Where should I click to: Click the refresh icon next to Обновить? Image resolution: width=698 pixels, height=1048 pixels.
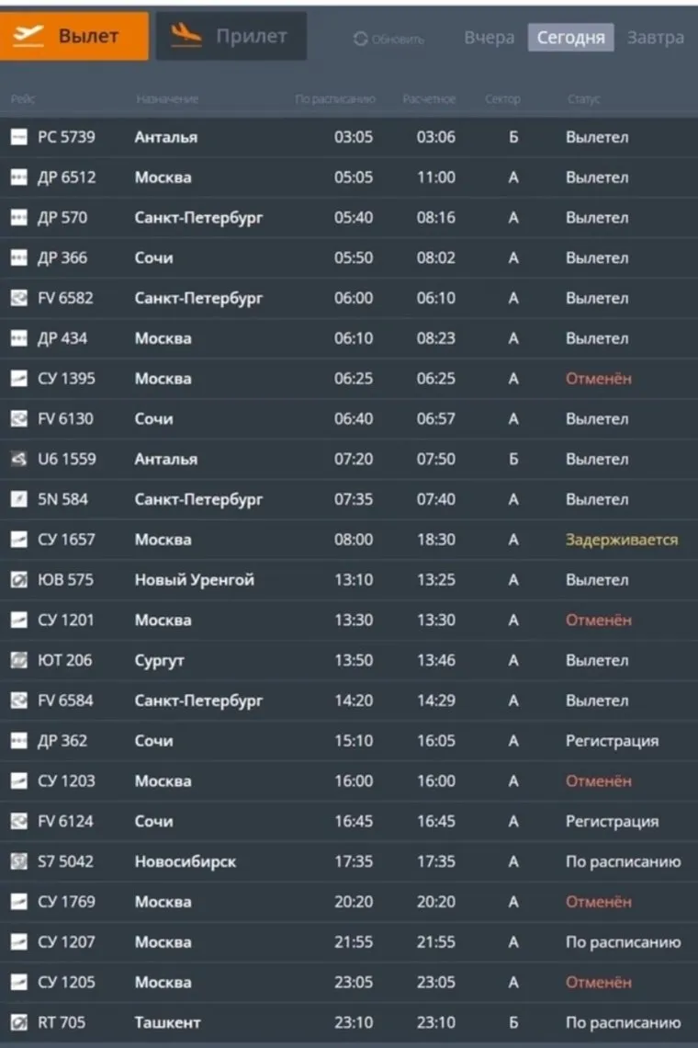(360, 39)
